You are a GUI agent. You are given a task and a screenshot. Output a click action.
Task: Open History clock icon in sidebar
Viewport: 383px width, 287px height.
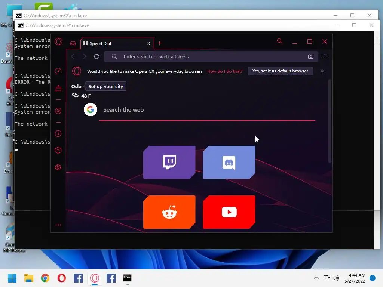pos(58,133)
